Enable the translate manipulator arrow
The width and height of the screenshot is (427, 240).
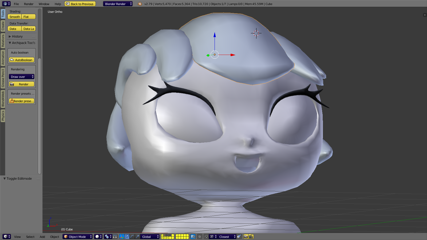[x=127, y=237]
